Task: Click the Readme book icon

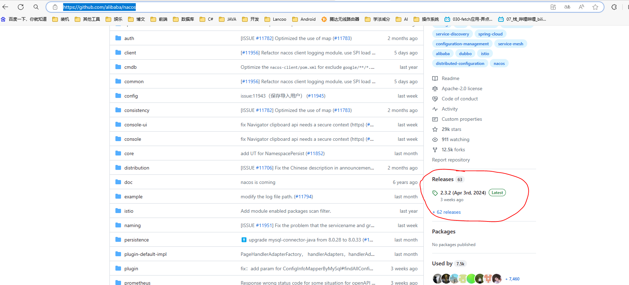Action: [435, 79]
